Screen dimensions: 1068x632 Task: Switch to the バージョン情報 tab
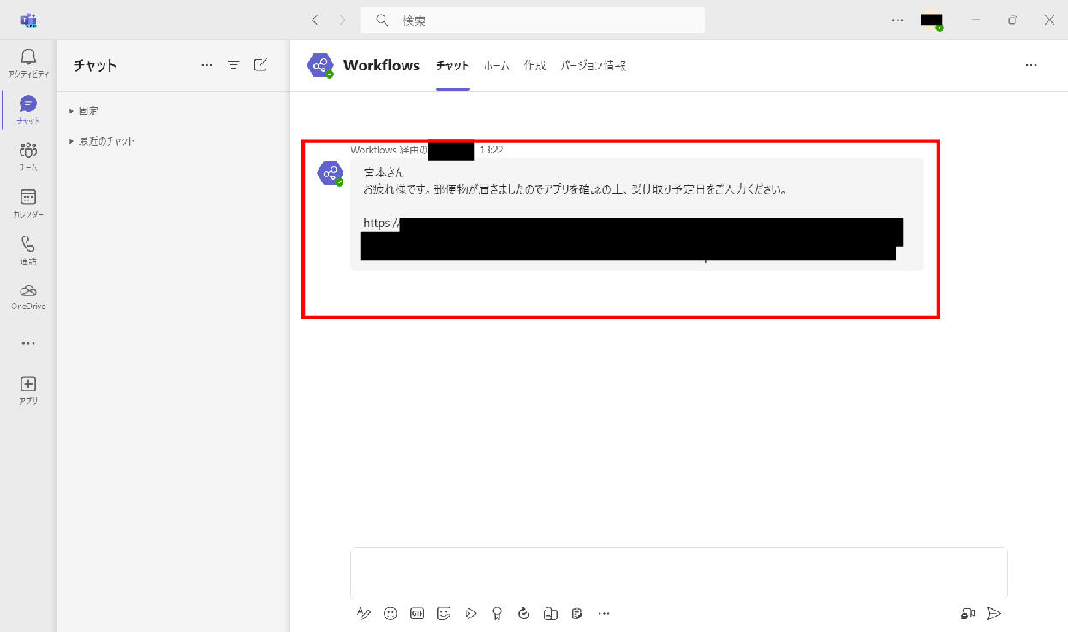[593, 66]
